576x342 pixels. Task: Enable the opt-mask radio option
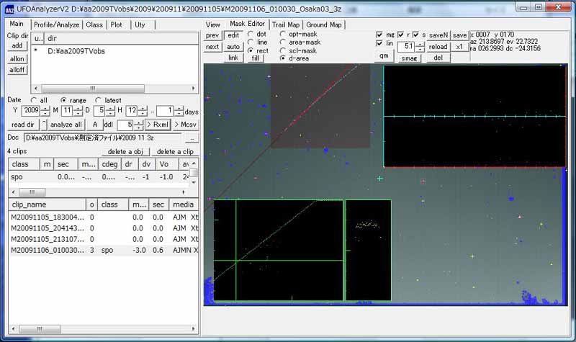[283, 34]
